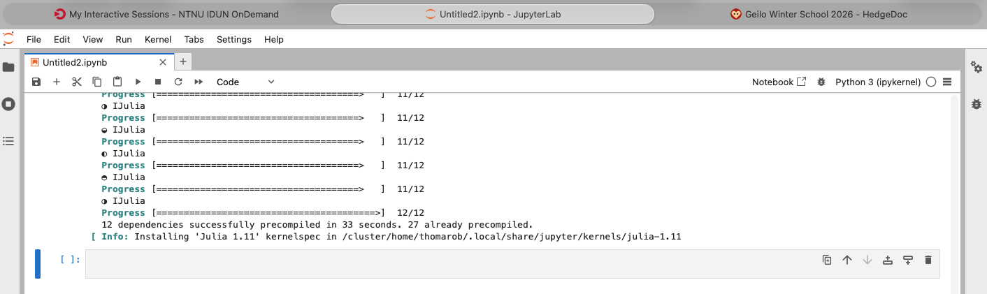Open the running terminals and kernels panel
The height and width of the screenshot is (294, 987).
[8, 104]
